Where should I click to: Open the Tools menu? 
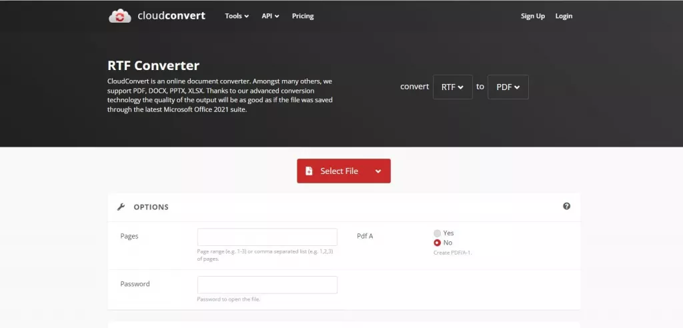[237, 16]
